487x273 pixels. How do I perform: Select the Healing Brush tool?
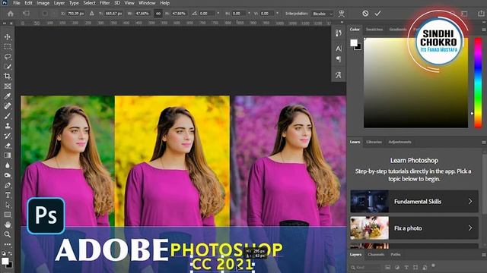8,106
